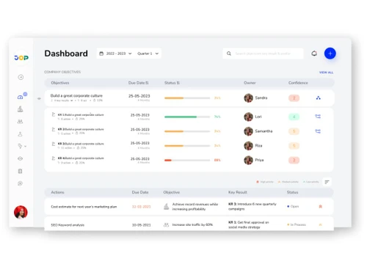Click Priya's owner avatar

248,160
